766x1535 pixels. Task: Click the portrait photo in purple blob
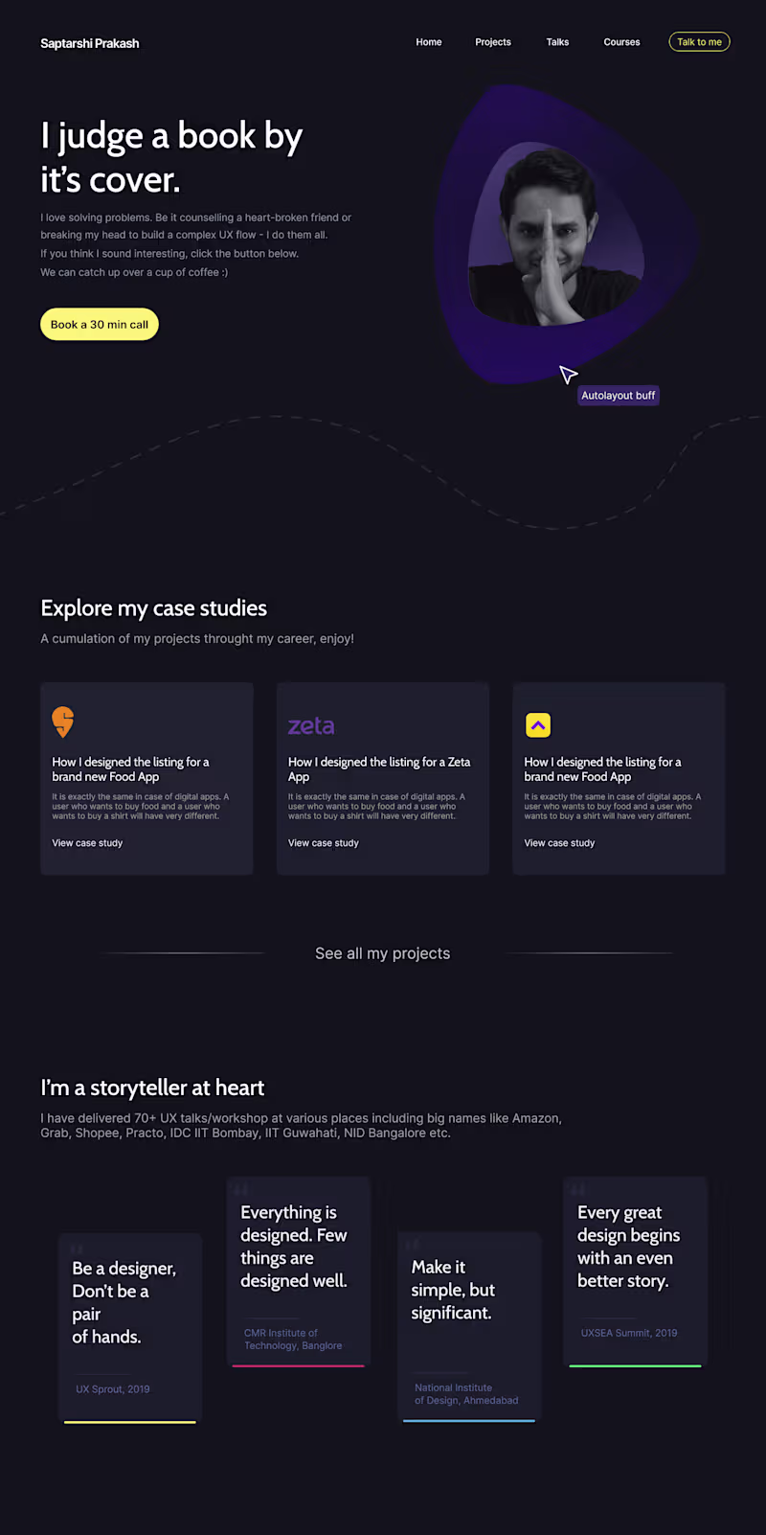(x=554, y=237)
